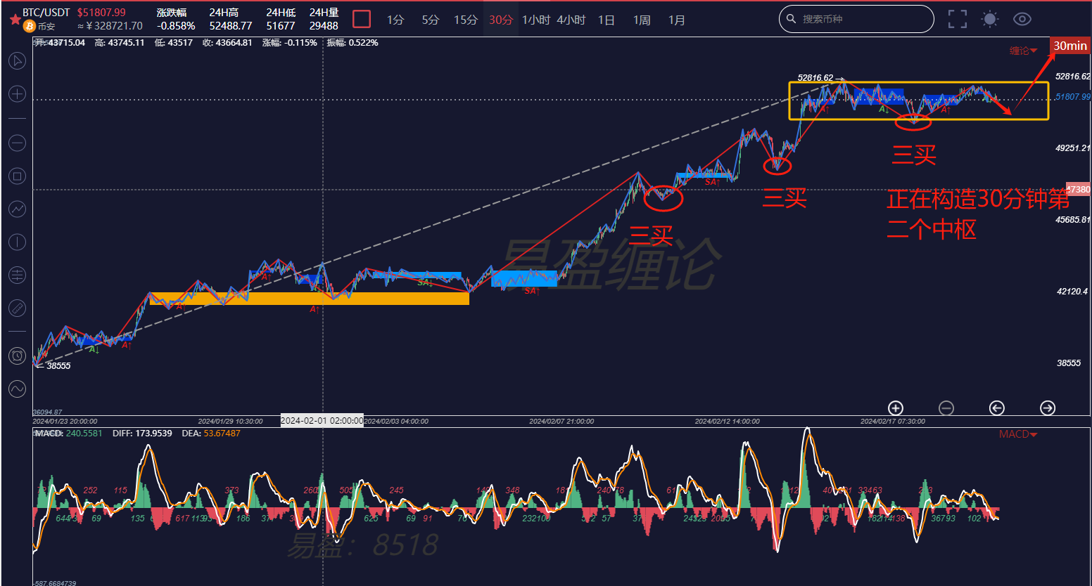1092x586 pixels.
Task: Open the 缠论 indicator dropdown
Action: (x=1024, y=51)
